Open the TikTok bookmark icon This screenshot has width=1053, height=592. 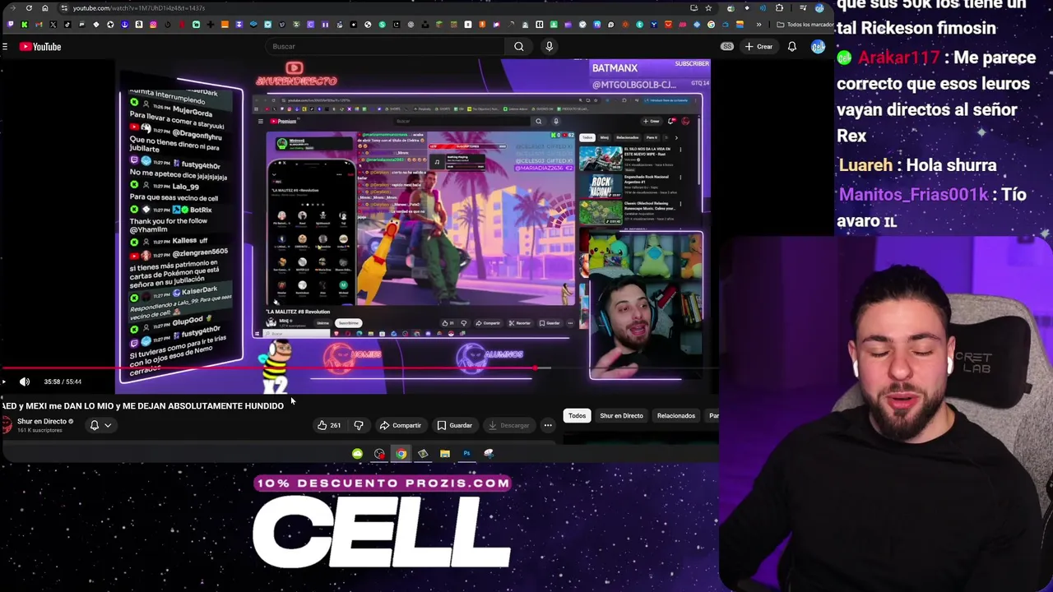point(67,25)
